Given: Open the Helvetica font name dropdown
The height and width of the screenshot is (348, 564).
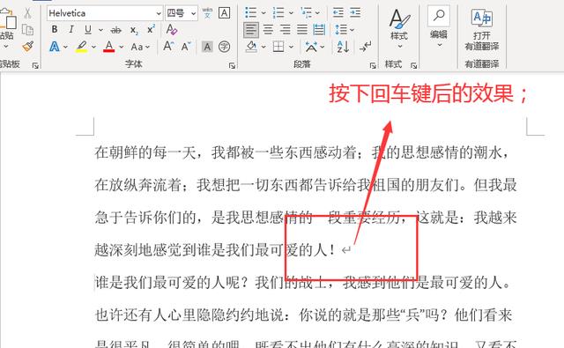Looking at the screenshot, I should [159, 14].
